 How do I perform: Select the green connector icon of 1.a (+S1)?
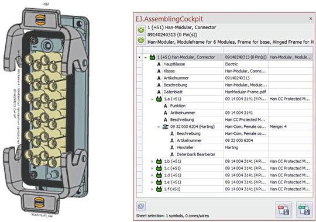point(159,99)
